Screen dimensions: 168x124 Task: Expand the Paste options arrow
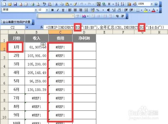(71, 4)
